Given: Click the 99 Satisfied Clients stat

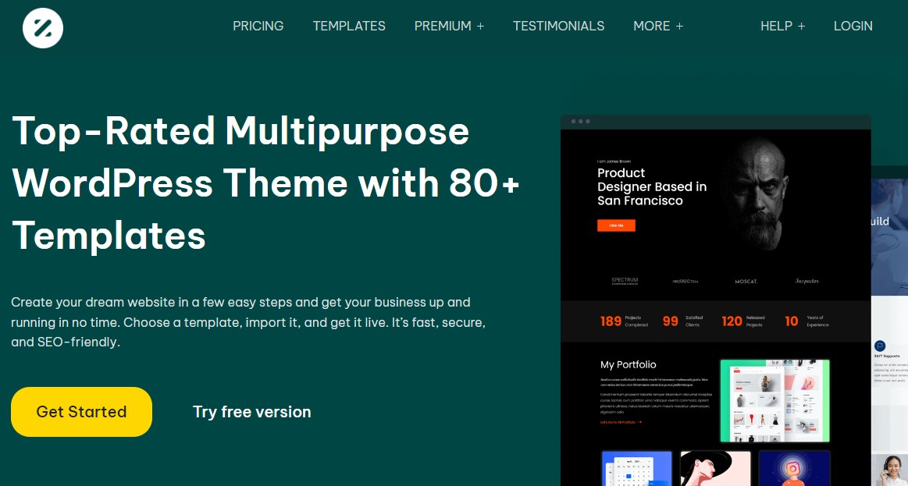Looking at the screenshot, I should click(682, 321).
